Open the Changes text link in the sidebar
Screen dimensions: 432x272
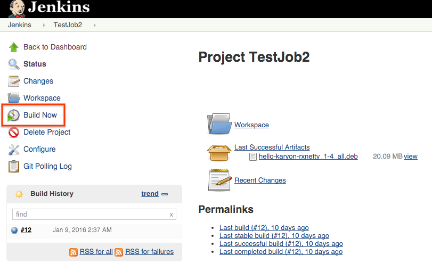coord(38,81)
